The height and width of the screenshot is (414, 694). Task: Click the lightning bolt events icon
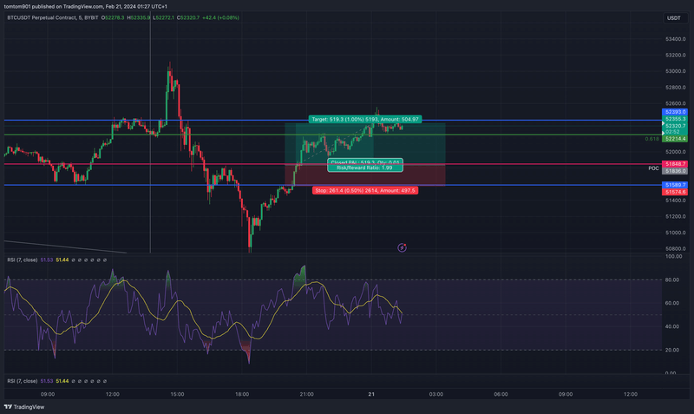point(402,247)
